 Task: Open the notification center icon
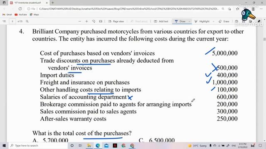click(261, 145)
